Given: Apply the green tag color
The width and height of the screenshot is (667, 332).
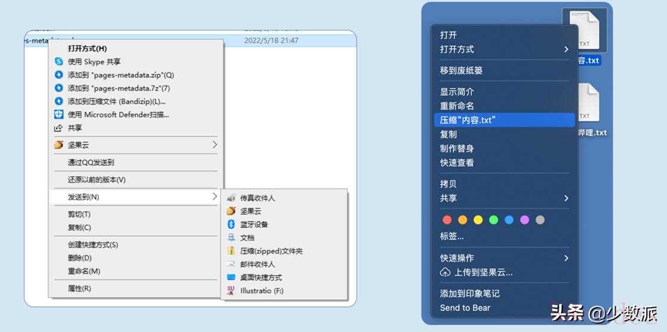Looking at the screenshot, I should (x=494, y=220).
